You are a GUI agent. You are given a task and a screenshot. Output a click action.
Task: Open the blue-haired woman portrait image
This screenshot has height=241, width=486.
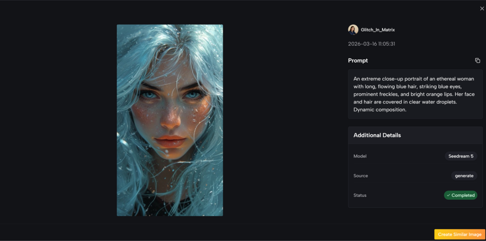pyautogui.click(x=169, y=120)
